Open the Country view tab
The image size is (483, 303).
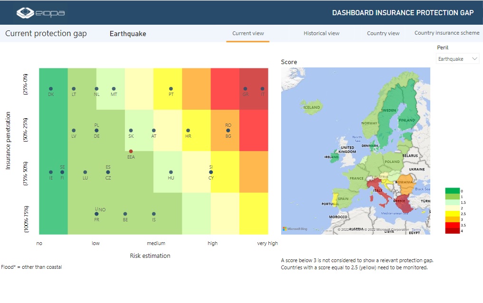point(383,33)
